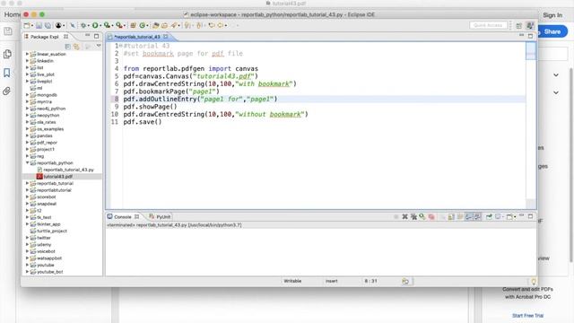
Task: Click the Save All toolbar icon
Action: (x=48, y=25)
